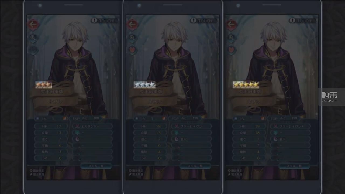Open the magnifier zoom on the right phone
The image size is (345, 194).
(231, 38)
